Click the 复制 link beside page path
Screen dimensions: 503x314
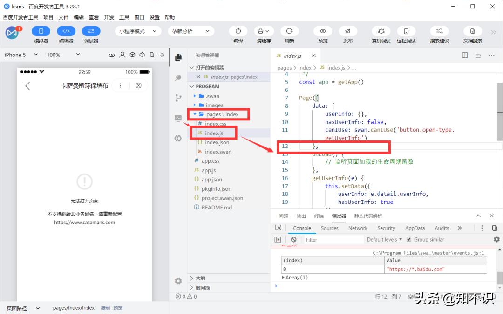105,308
